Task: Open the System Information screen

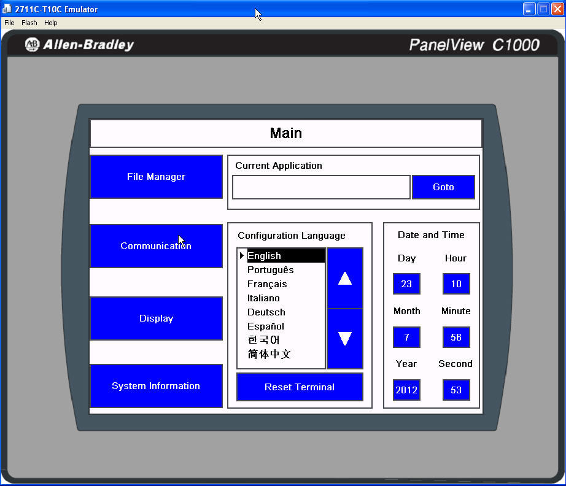Action: coord(156,385)
